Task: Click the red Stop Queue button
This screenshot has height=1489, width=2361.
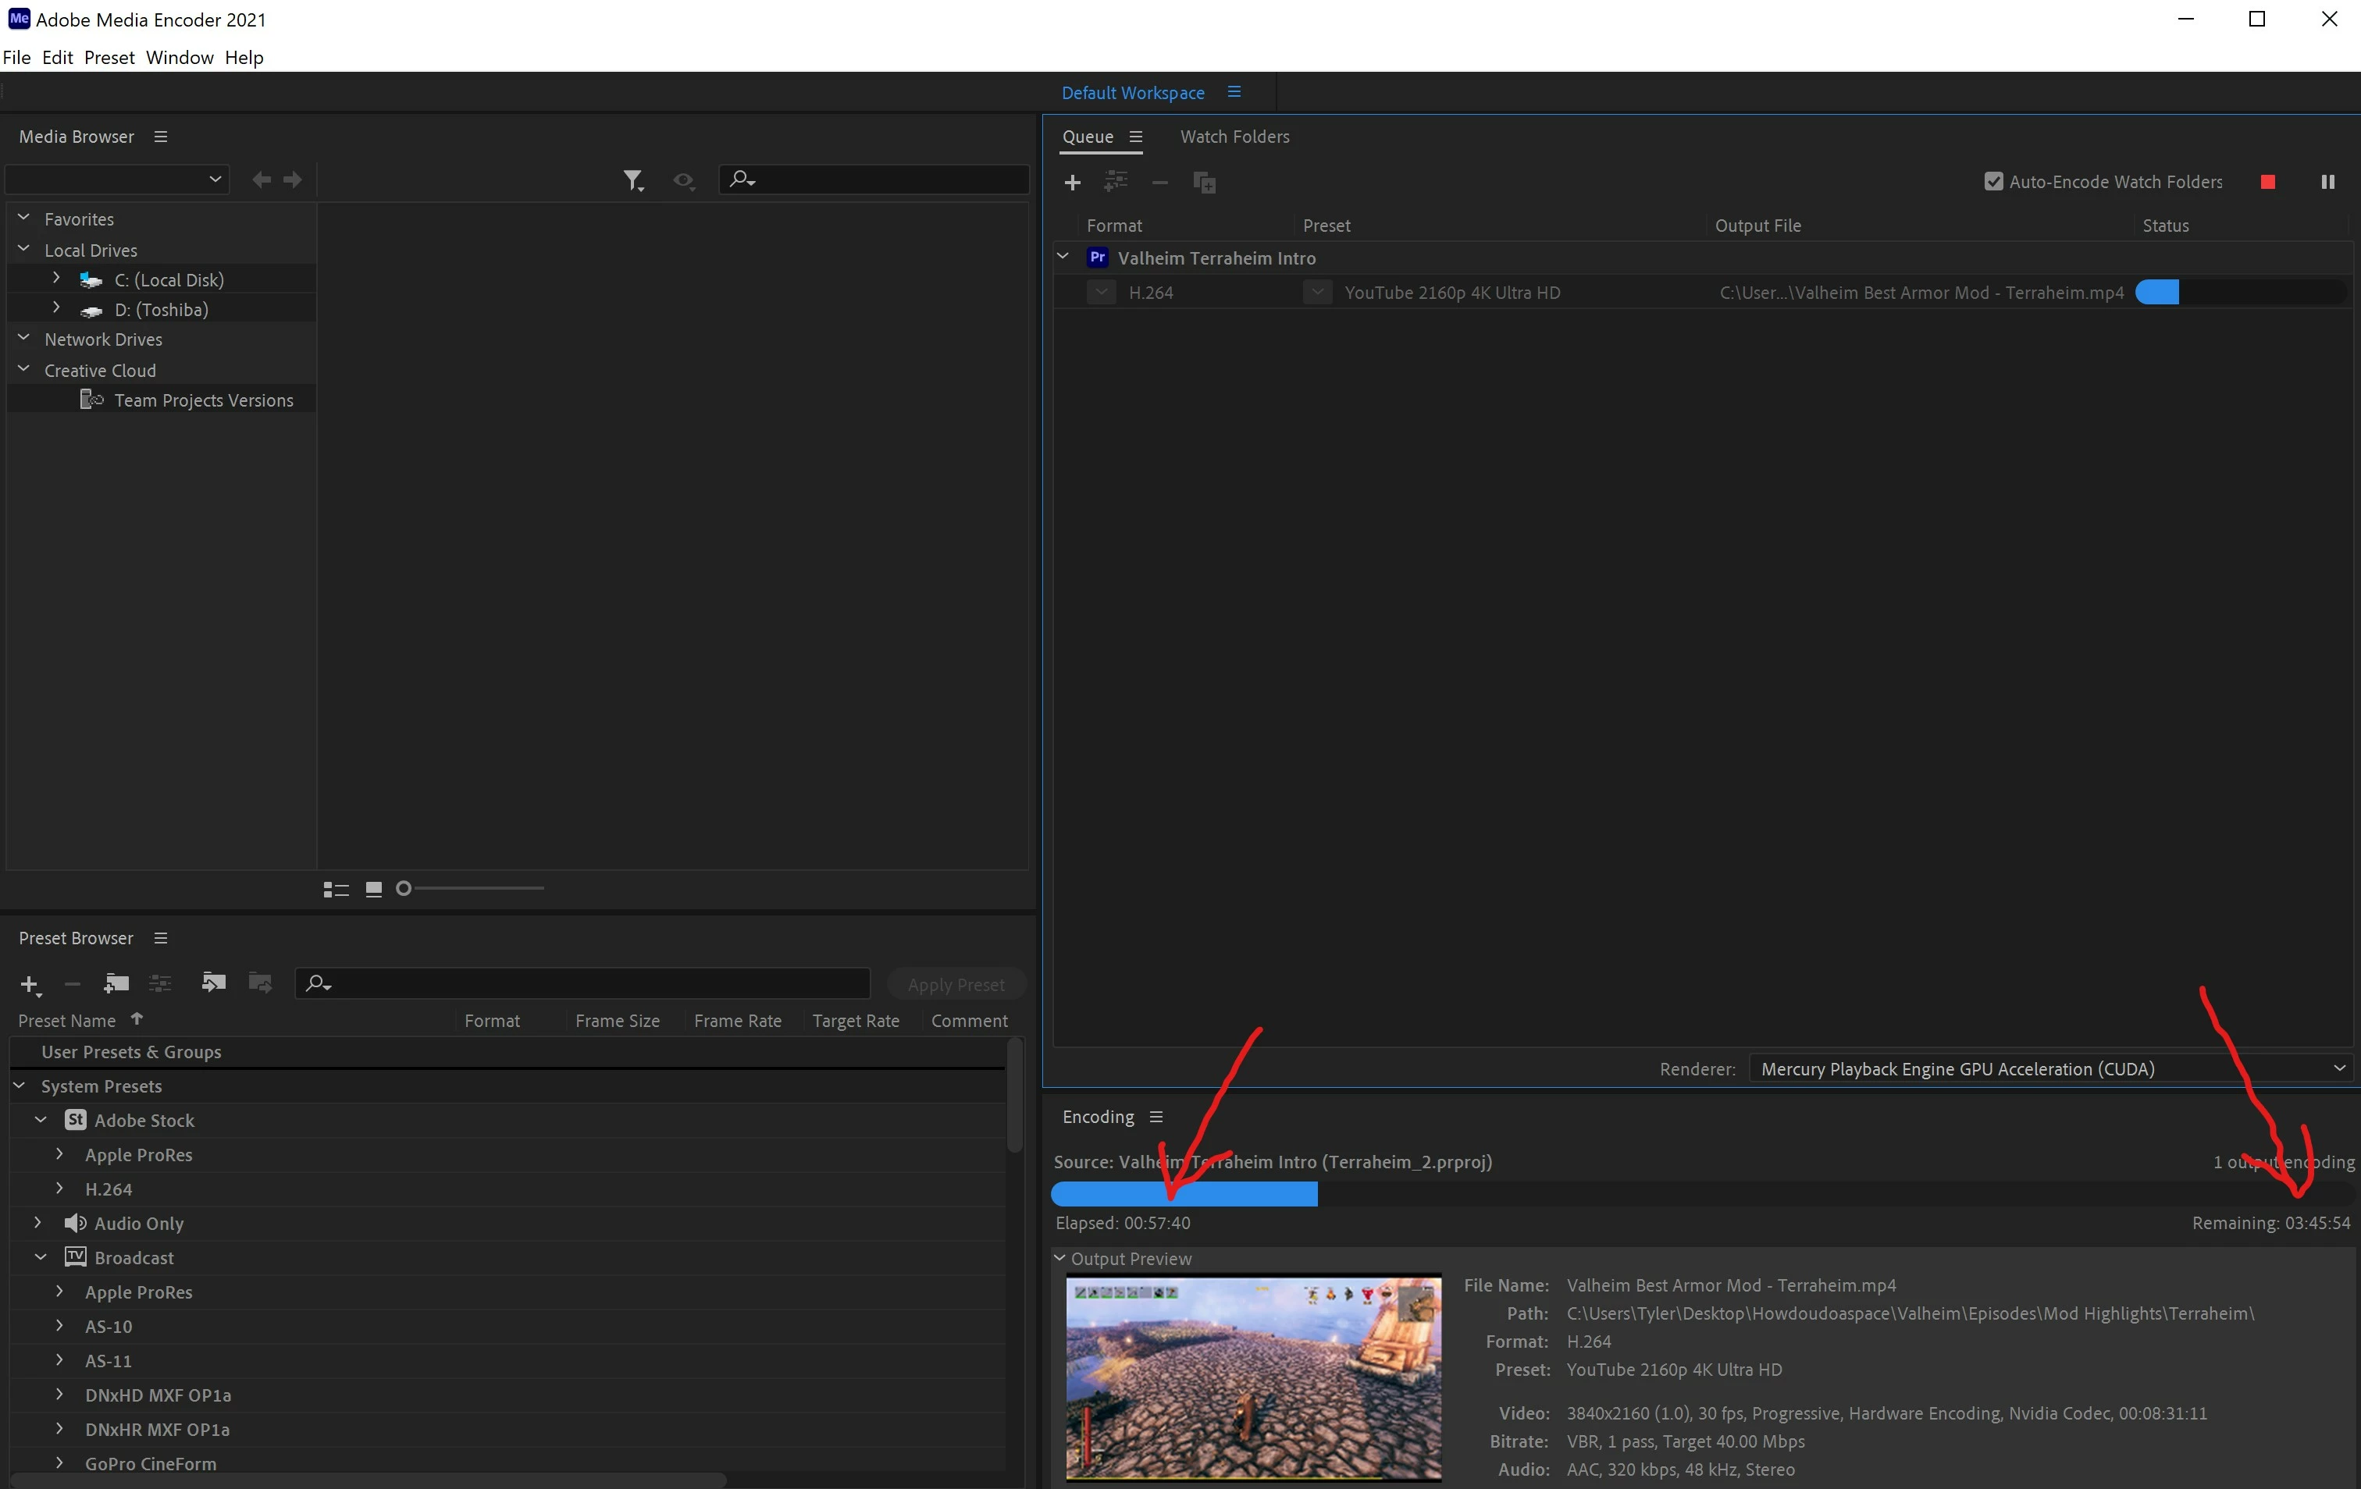Action: pos(2267,183)
